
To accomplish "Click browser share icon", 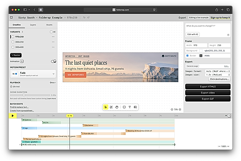I will (216, 10).
